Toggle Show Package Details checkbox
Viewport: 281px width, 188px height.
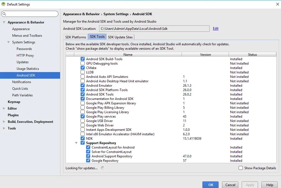[241, 168]
